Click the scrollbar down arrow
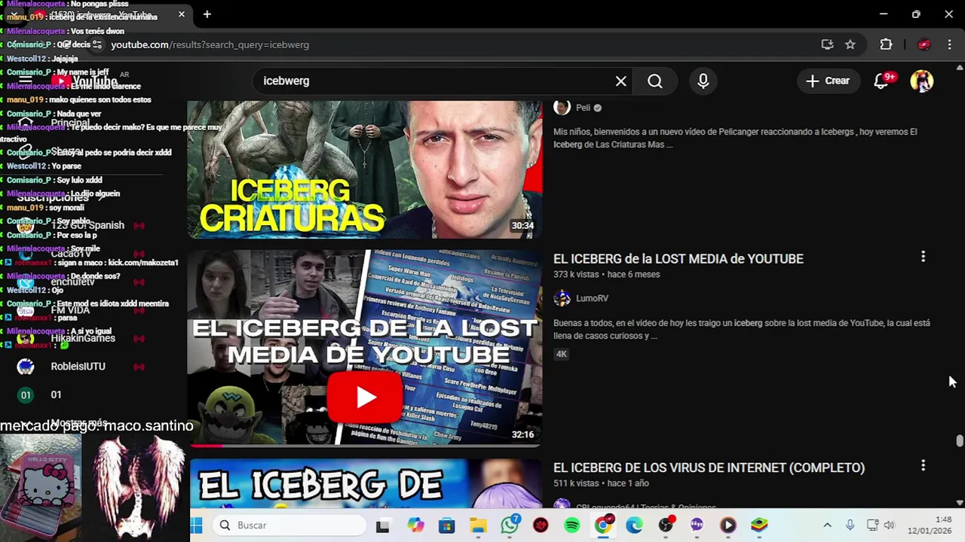This screenshot has height=542, width=965. tap(959, 503)
